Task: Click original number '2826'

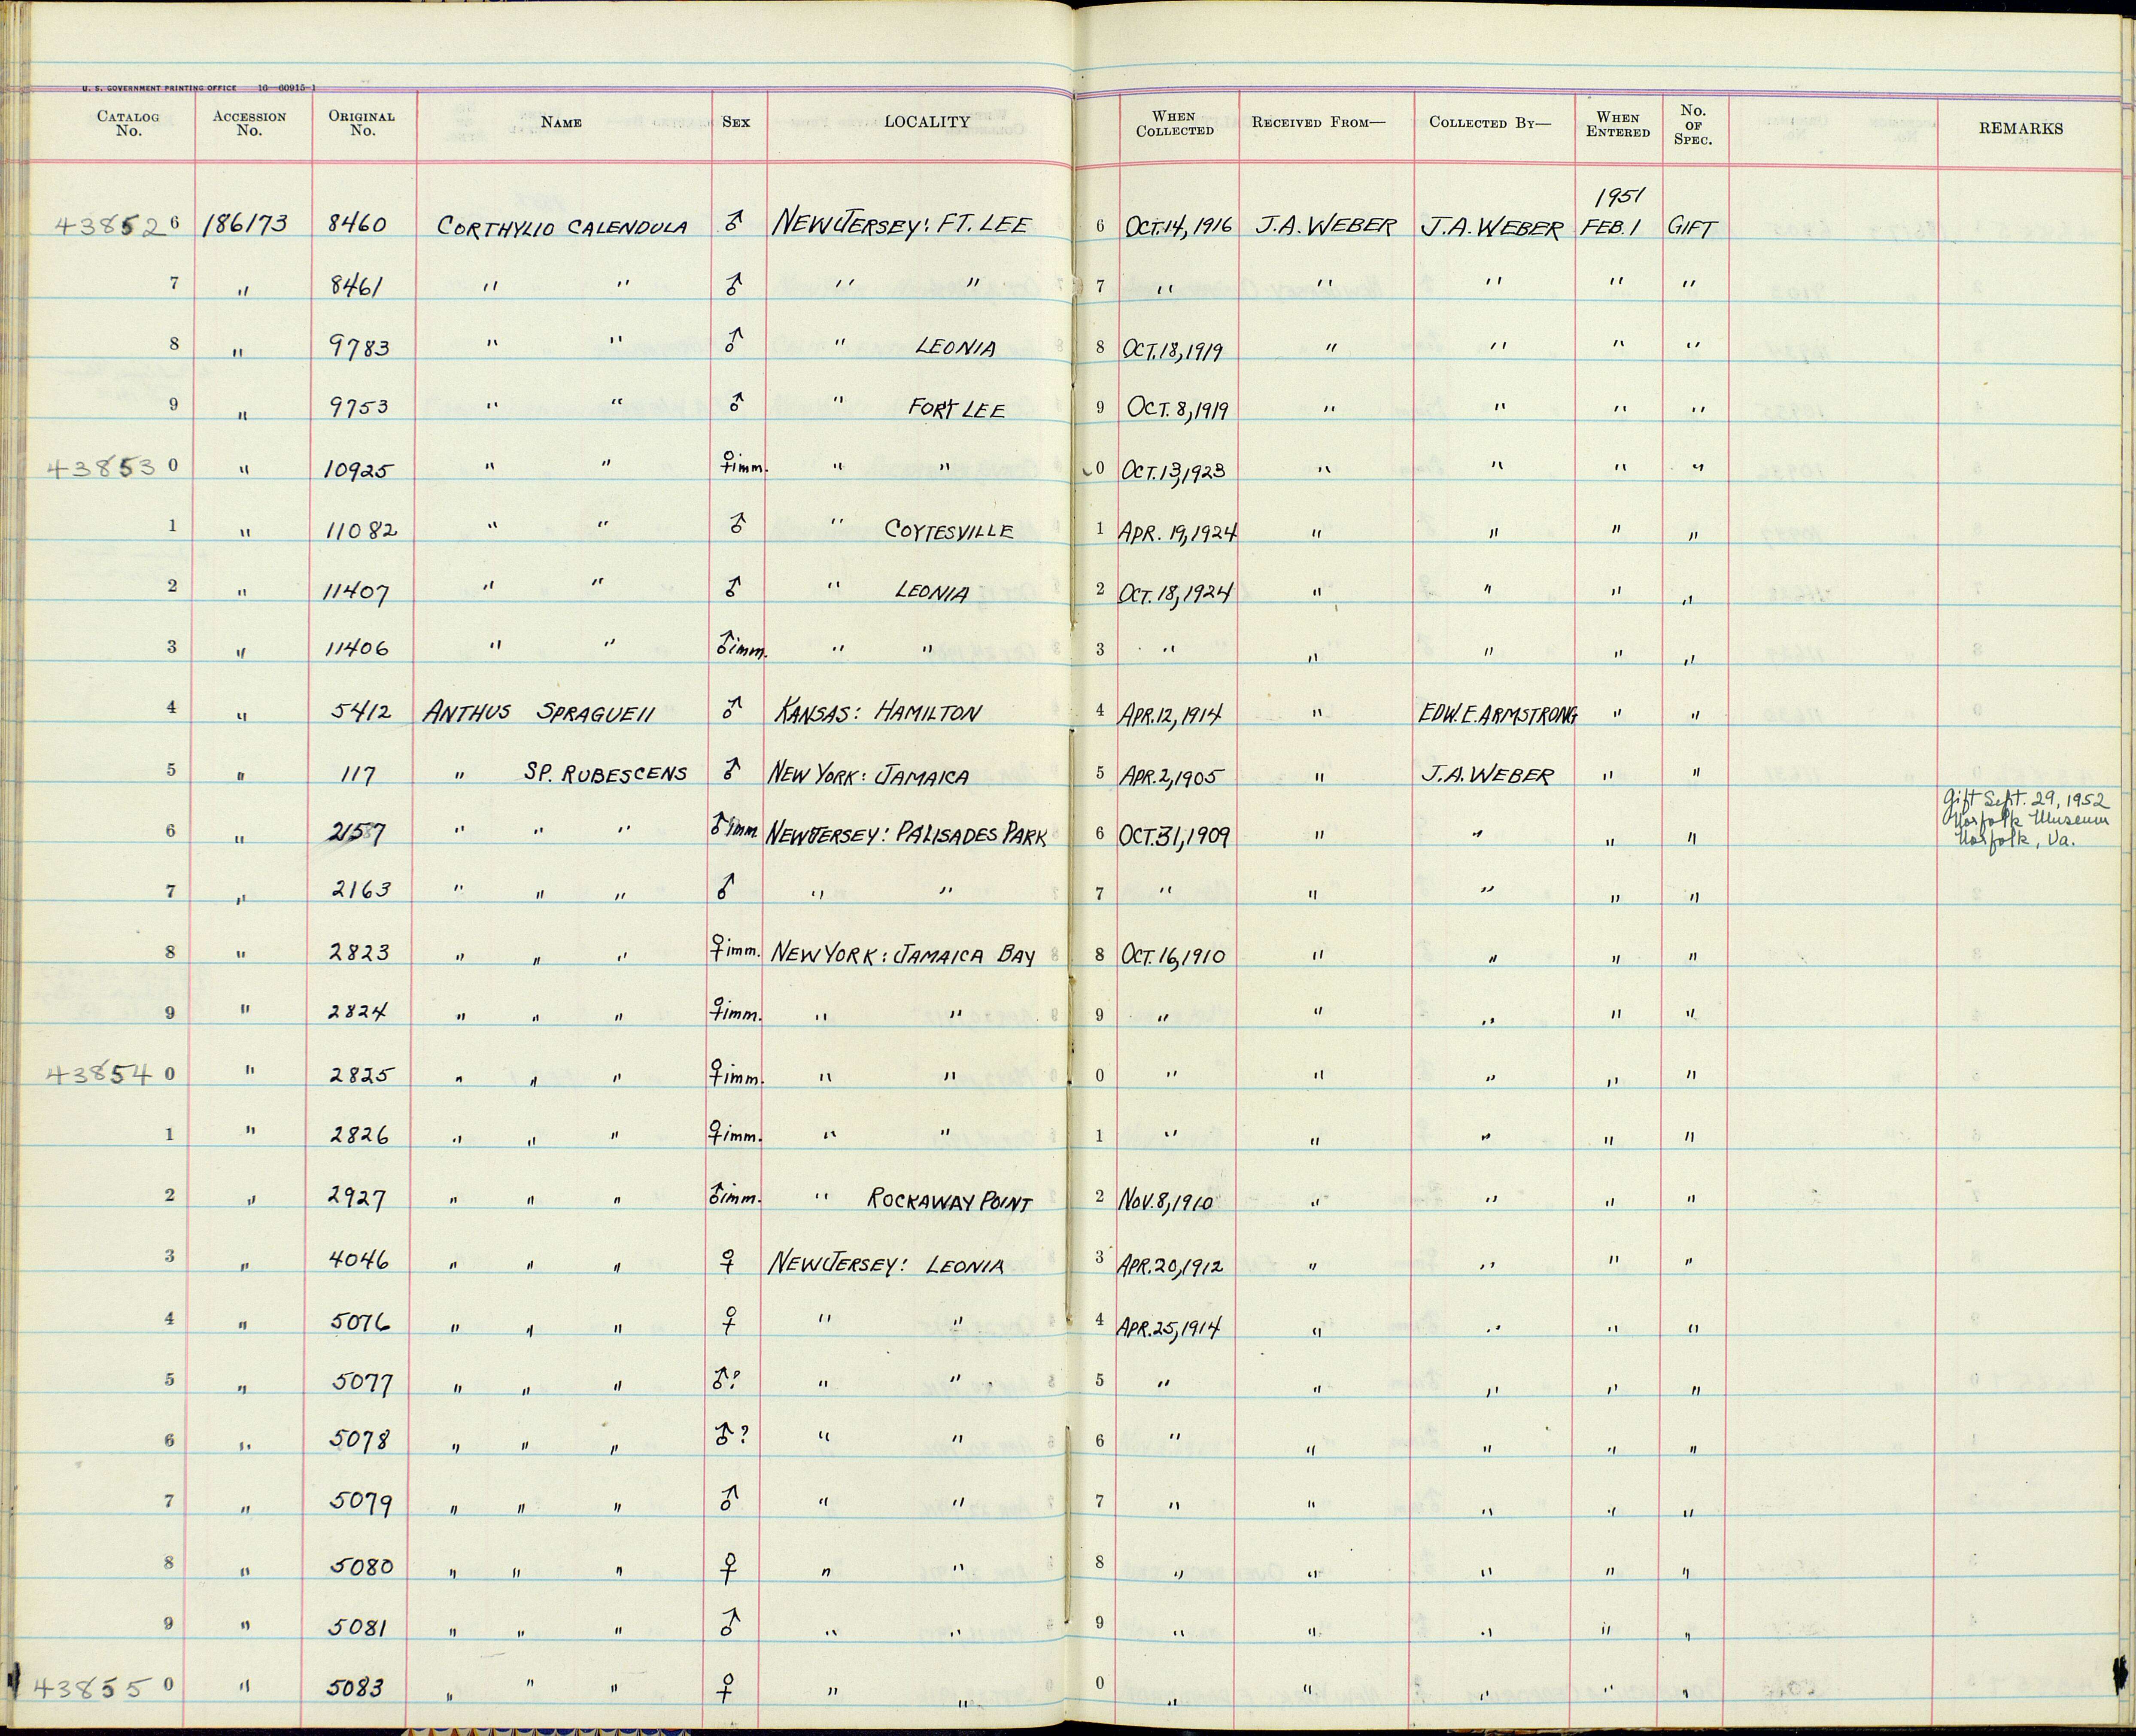Action: 359,1136
